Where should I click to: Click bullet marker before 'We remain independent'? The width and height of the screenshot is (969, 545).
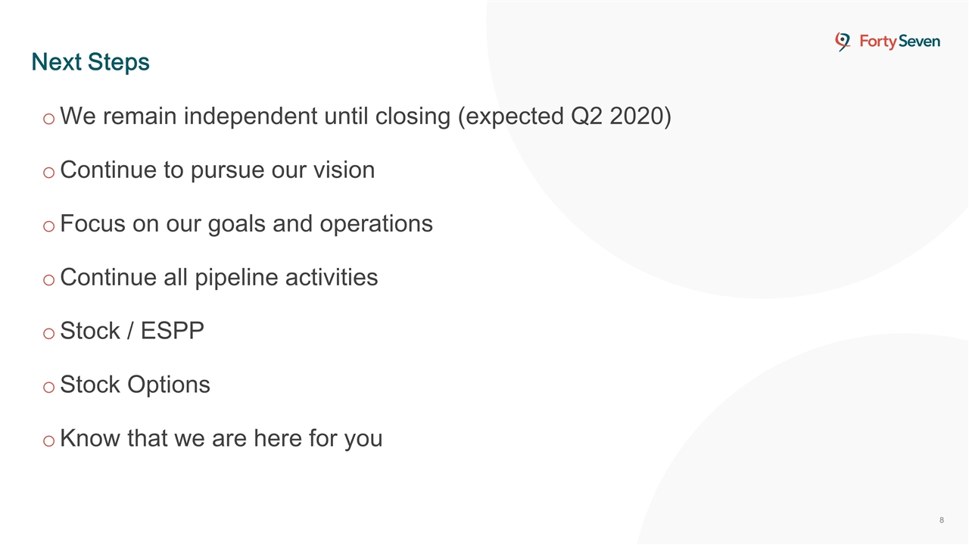48,118
